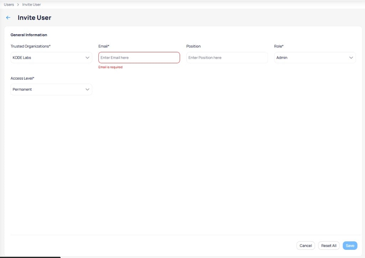The width and height of the screenshot is (365, 258).
Task: Click the Position field label
Action: (x=194, y=46)
